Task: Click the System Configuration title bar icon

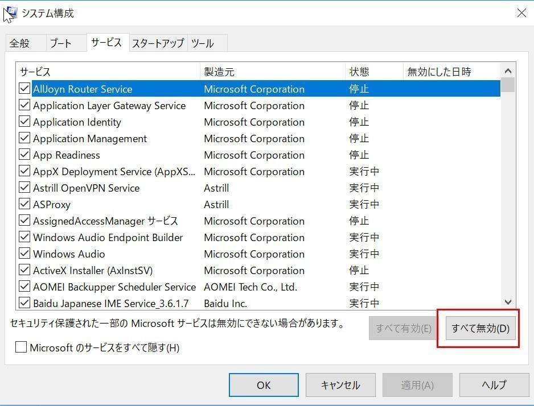Action: point(10,13)
